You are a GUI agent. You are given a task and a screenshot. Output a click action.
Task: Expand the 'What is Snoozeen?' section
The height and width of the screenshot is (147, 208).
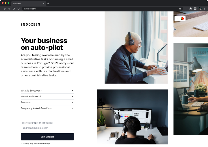pos(47,90)
